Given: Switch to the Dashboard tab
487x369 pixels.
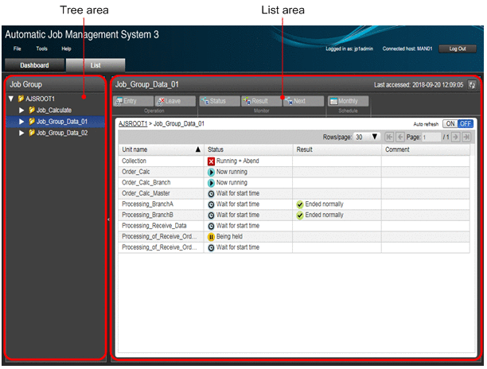Looking at the screenshot, I should pyautogui.click(x=34, y=65).
